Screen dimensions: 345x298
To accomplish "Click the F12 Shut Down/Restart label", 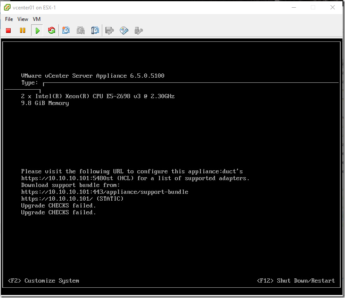I will (x=296, y=280).
